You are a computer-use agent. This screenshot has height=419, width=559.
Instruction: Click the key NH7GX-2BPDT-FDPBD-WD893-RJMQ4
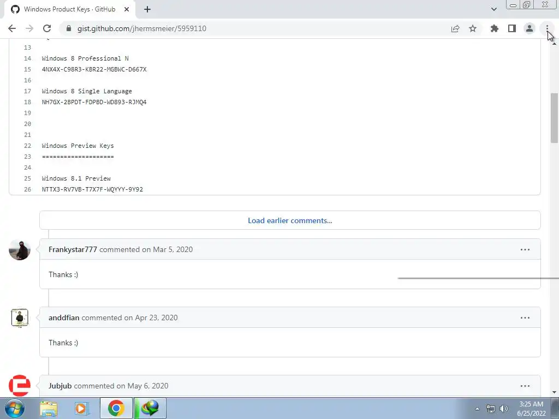94,102
